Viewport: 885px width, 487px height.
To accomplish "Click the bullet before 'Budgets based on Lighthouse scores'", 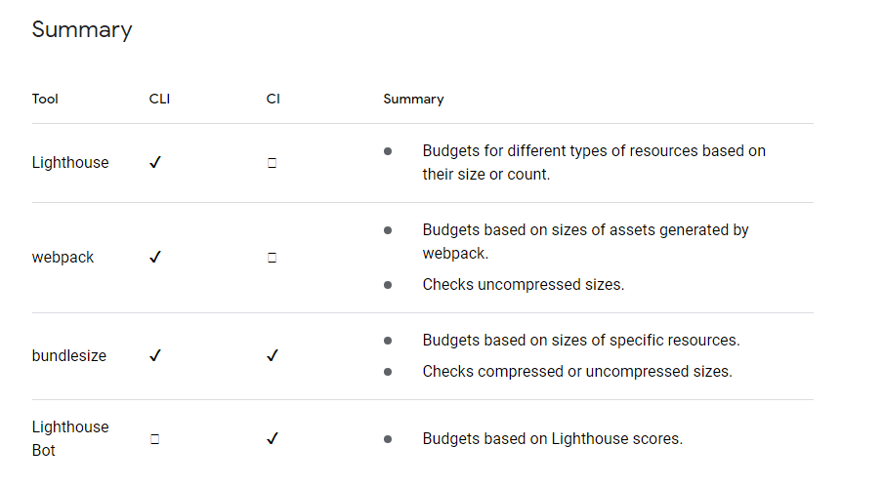I will coord(388,439).
